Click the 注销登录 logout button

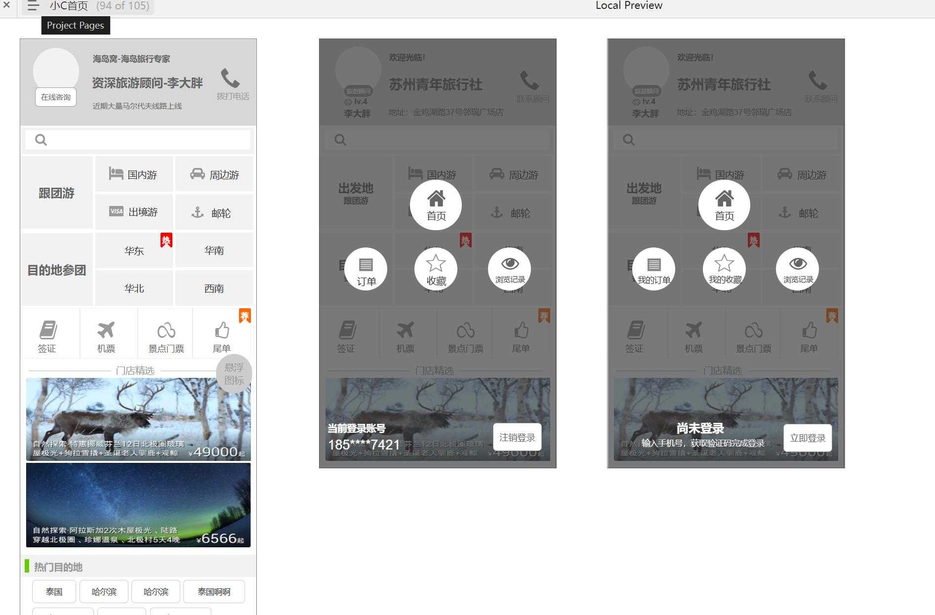point(517,437)
